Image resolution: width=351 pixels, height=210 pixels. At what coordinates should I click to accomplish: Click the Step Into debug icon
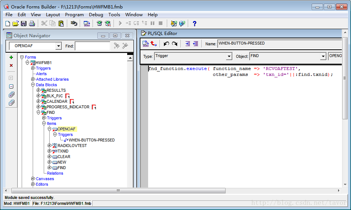pos(128,23)
